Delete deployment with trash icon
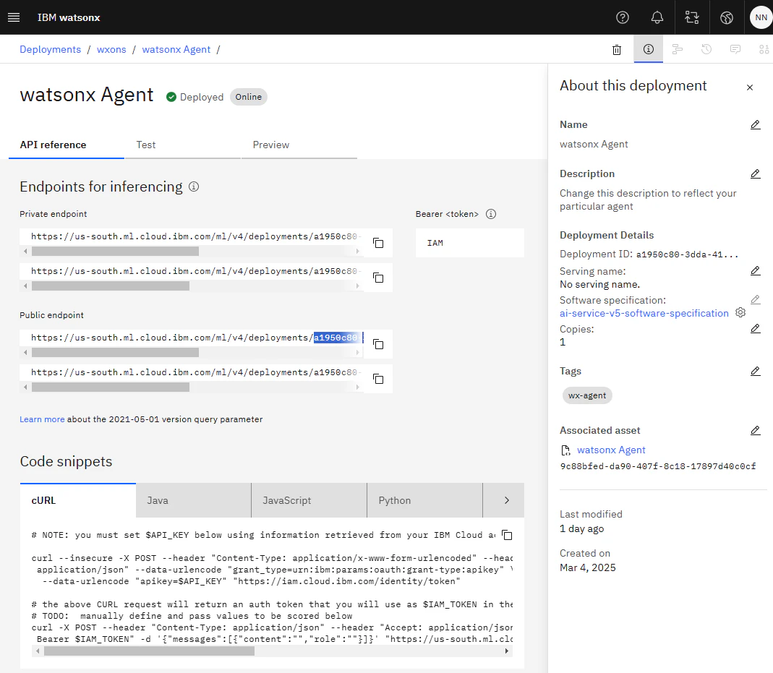The height and width of the screenshot is (673, 773). coord(617,49)
